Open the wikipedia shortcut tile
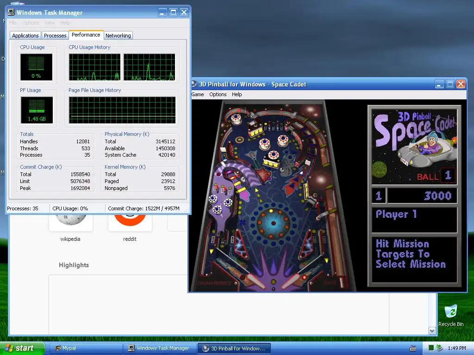 [x=71, y=222]
